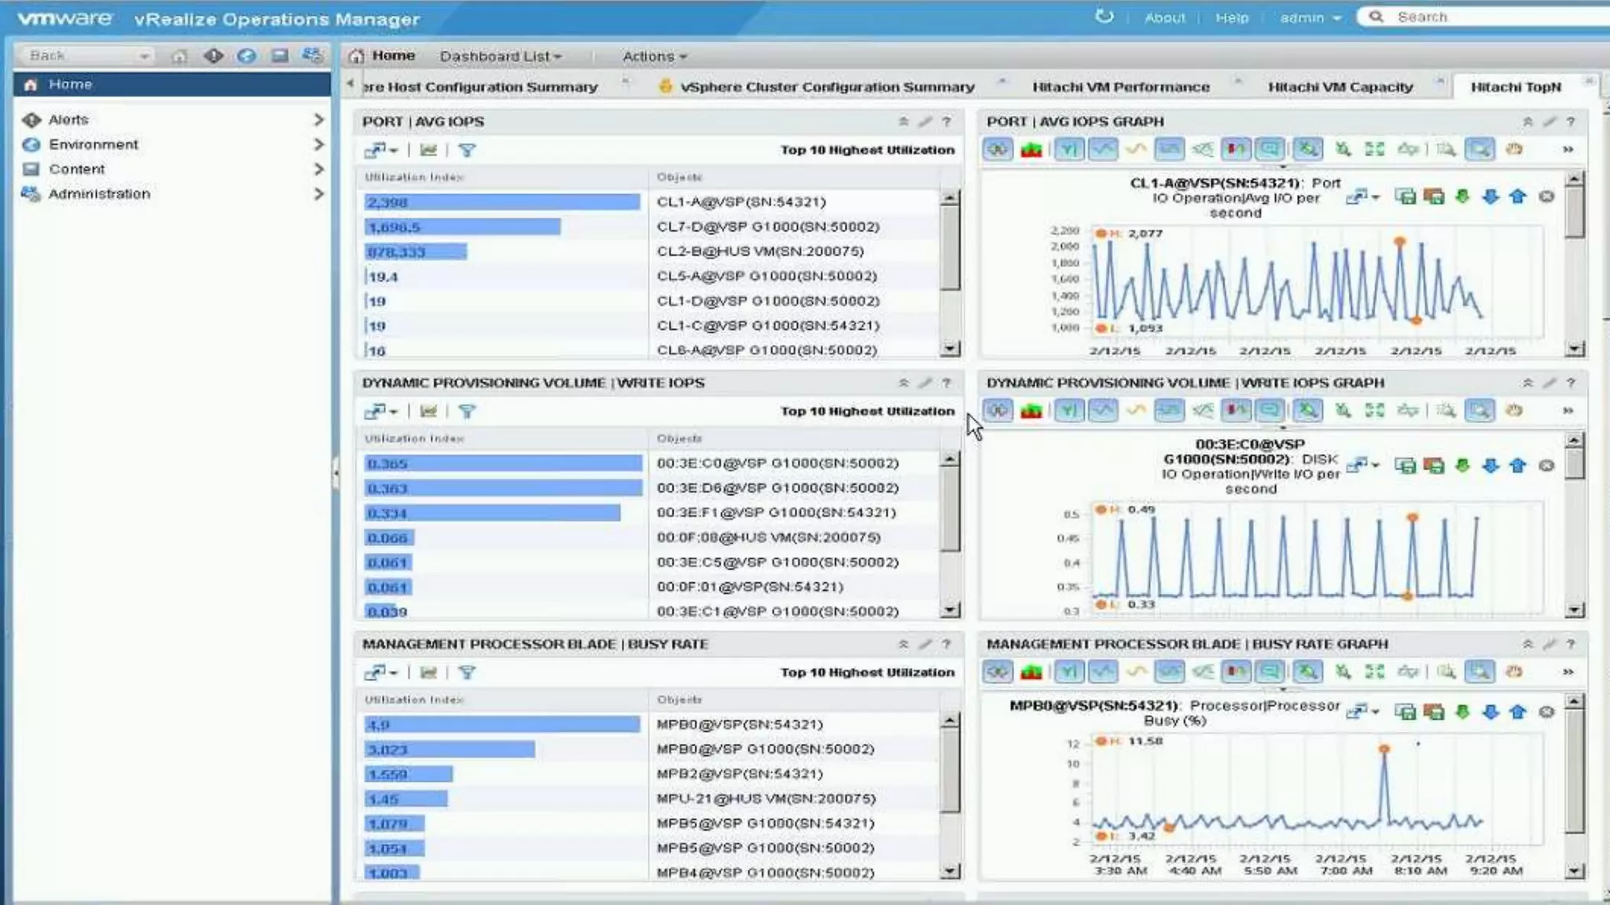Switch to the Hitachi VM Performance tab
This screenshot has width=1610, height=905.
pyautogui.click(x=1120, y=87)
